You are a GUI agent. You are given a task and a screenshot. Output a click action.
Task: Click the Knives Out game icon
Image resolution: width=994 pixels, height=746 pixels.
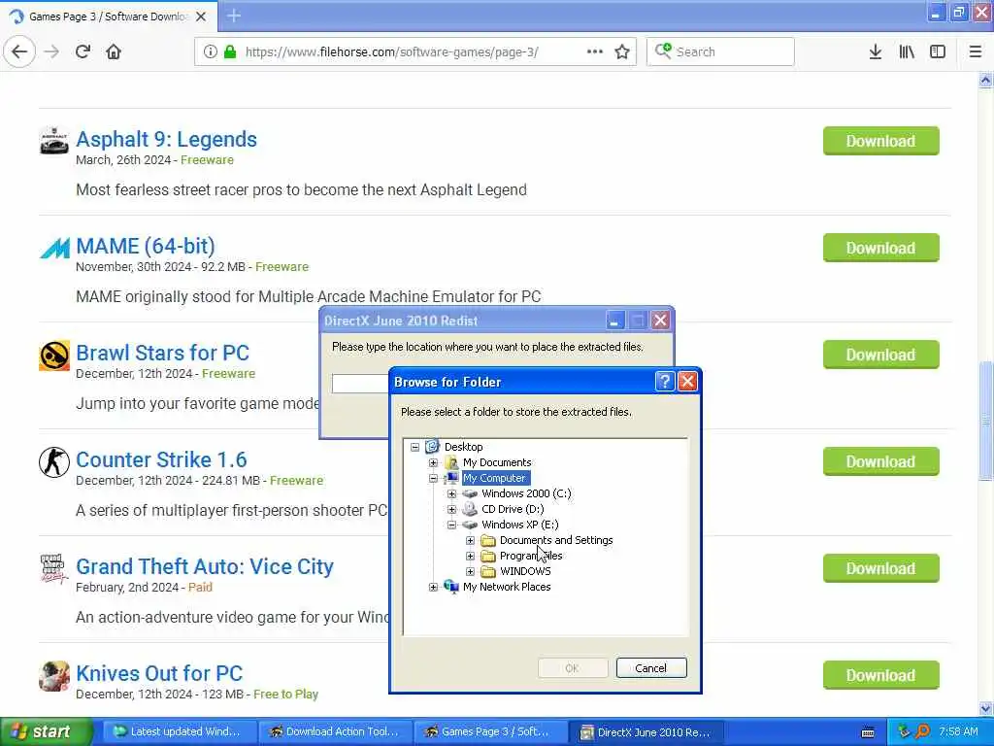click(54, 676)
